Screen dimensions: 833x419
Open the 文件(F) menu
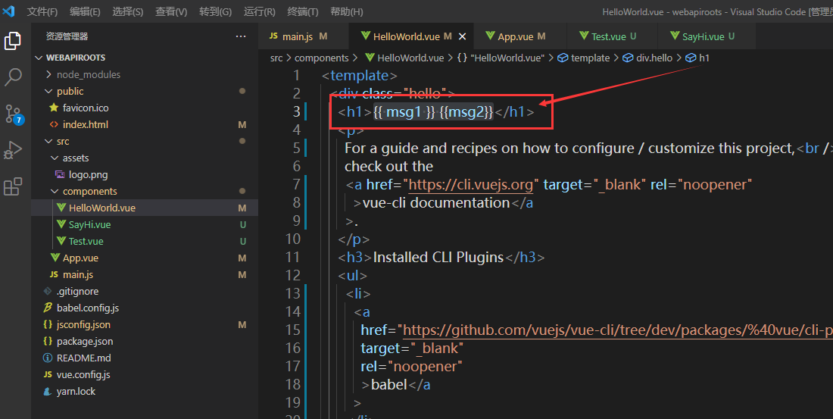(x=42, y=12)
